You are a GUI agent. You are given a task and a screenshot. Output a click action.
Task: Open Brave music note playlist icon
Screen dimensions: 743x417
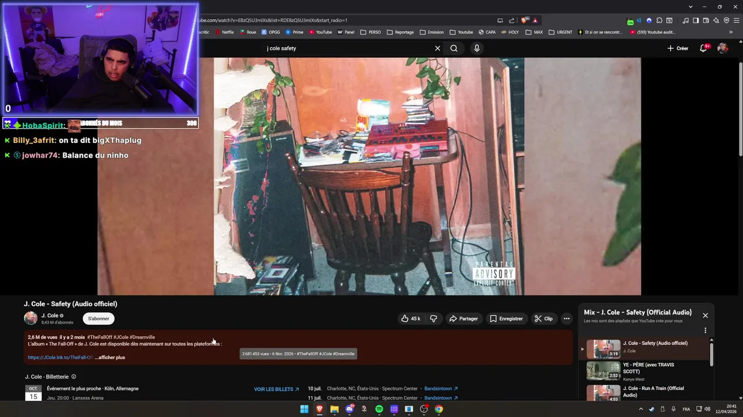686,20
